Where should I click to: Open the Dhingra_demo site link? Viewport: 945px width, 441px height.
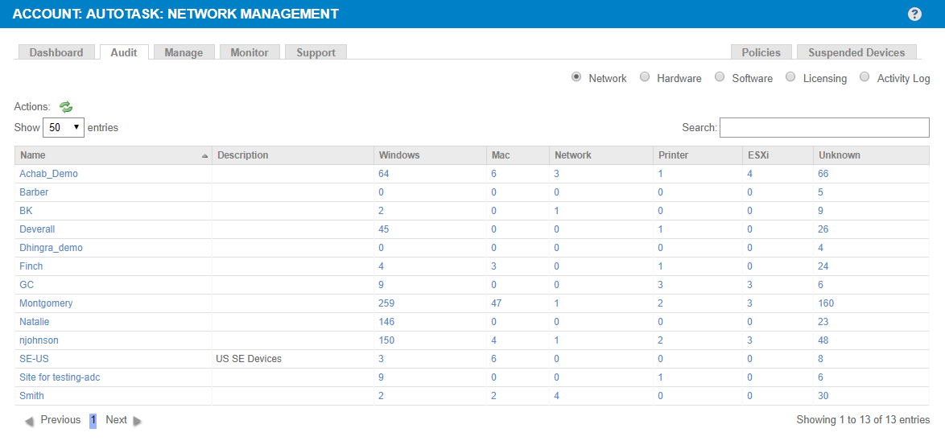tap(52, 248)
